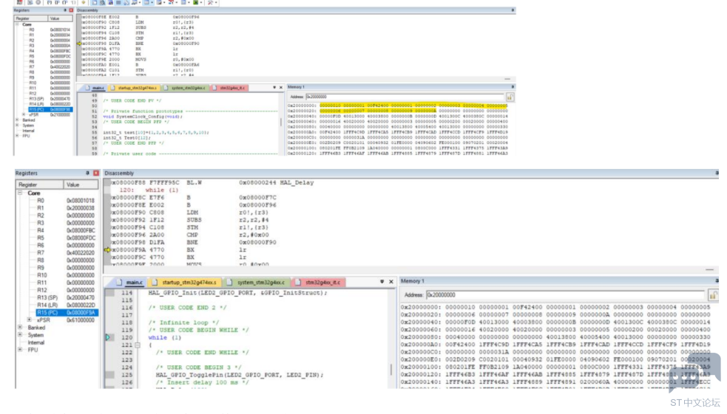
Task: Click the file icon on startup_stm32g474xx.s tab
Action: click(x=155, y=282)
